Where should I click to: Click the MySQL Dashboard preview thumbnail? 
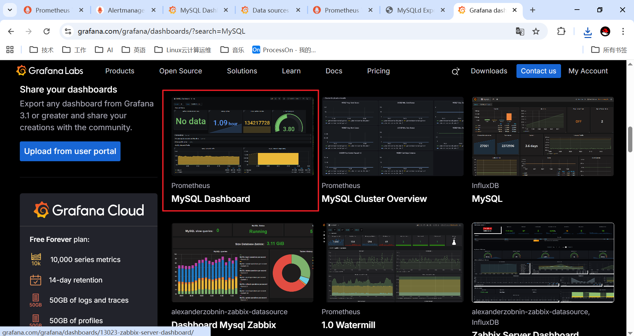click(242, 136)
